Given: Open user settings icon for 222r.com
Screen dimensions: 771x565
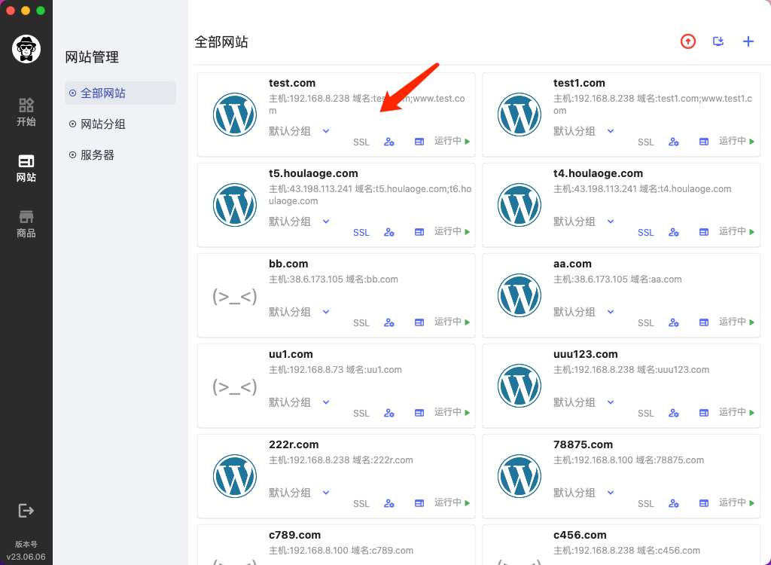Looking at the screenshot, I should tap(389, 503).
